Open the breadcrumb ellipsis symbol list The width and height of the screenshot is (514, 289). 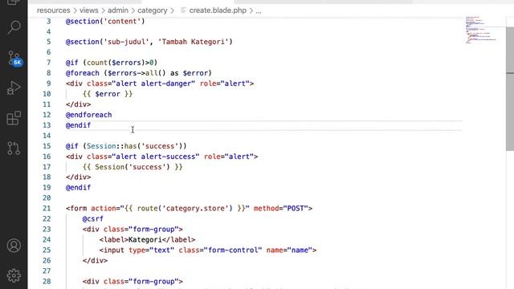pos(259,10)
